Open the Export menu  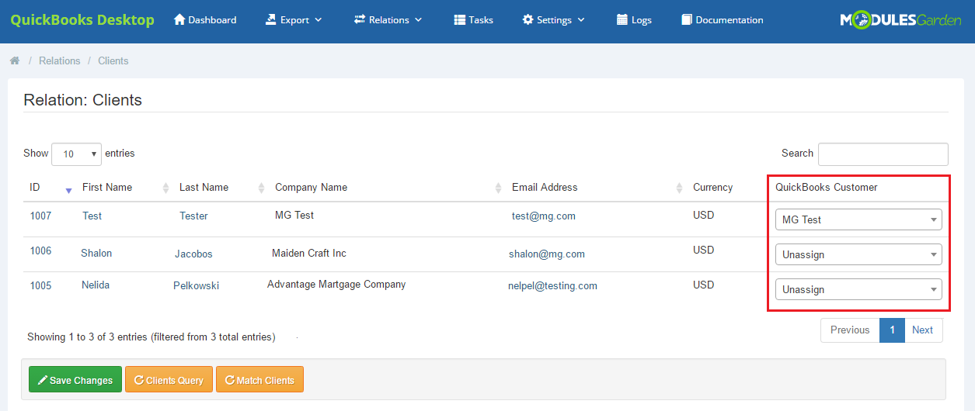point(294,20)
